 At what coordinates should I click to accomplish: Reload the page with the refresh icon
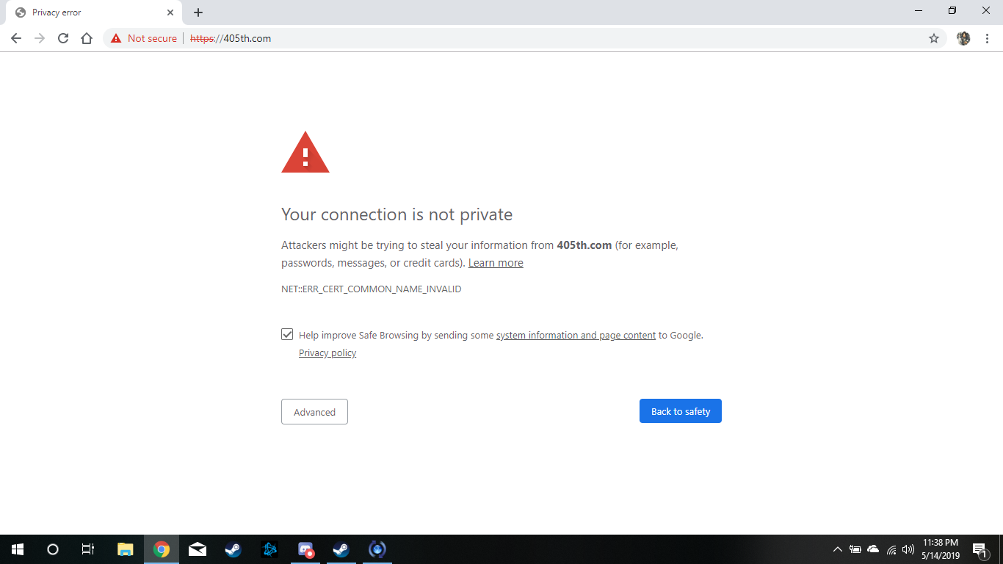point(63,38)
